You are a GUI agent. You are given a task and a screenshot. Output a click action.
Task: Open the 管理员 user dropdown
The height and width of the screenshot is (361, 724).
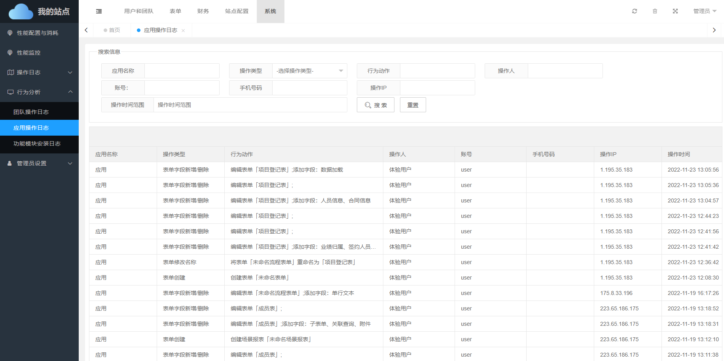(x=705, y=11)
